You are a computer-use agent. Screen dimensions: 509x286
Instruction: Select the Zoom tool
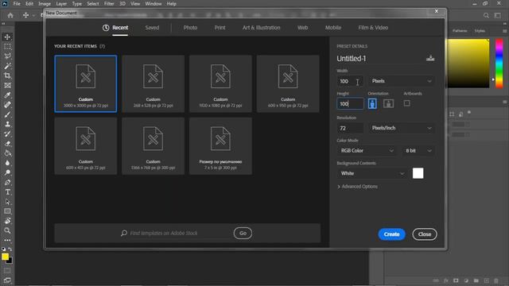click(7, 230)
